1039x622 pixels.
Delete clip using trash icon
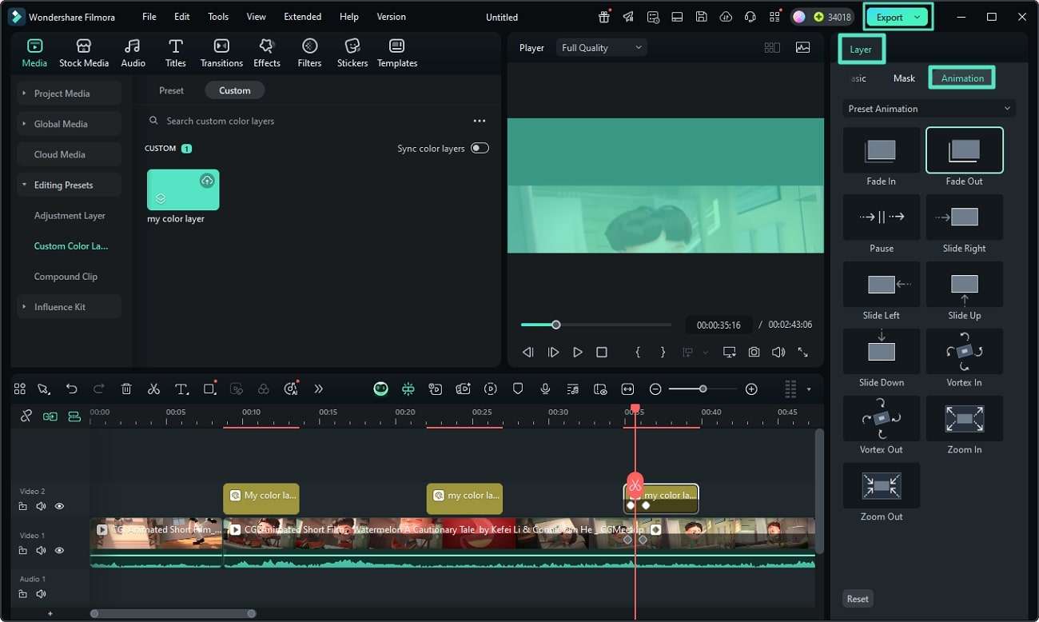click(x=126, y=389)
